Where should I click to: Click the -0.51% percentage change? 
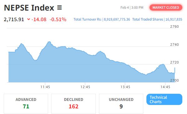[58, 19]
